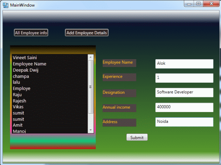Click the Annual income label
Image resolution: width=221 pixels, height=165 pixels.
point(119,108)
